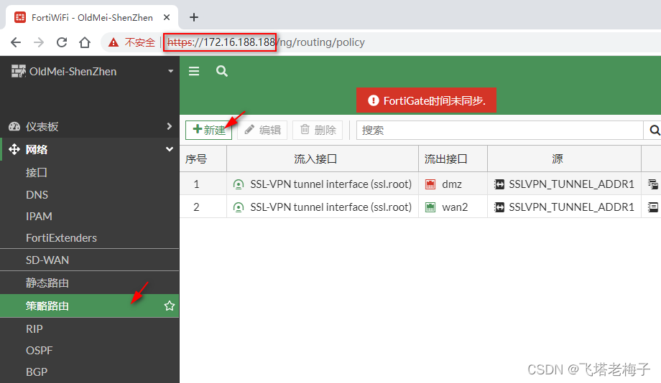Click the search magnifier beside search field

tap(654, 130)
